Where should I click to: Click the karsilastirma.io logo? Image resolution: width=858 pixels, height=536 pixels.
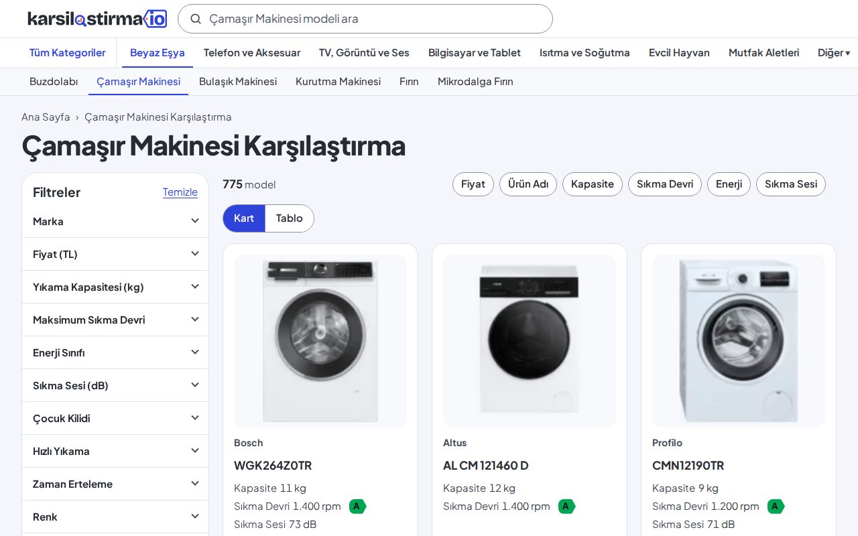pyautogui.click(x=97, y=19)
